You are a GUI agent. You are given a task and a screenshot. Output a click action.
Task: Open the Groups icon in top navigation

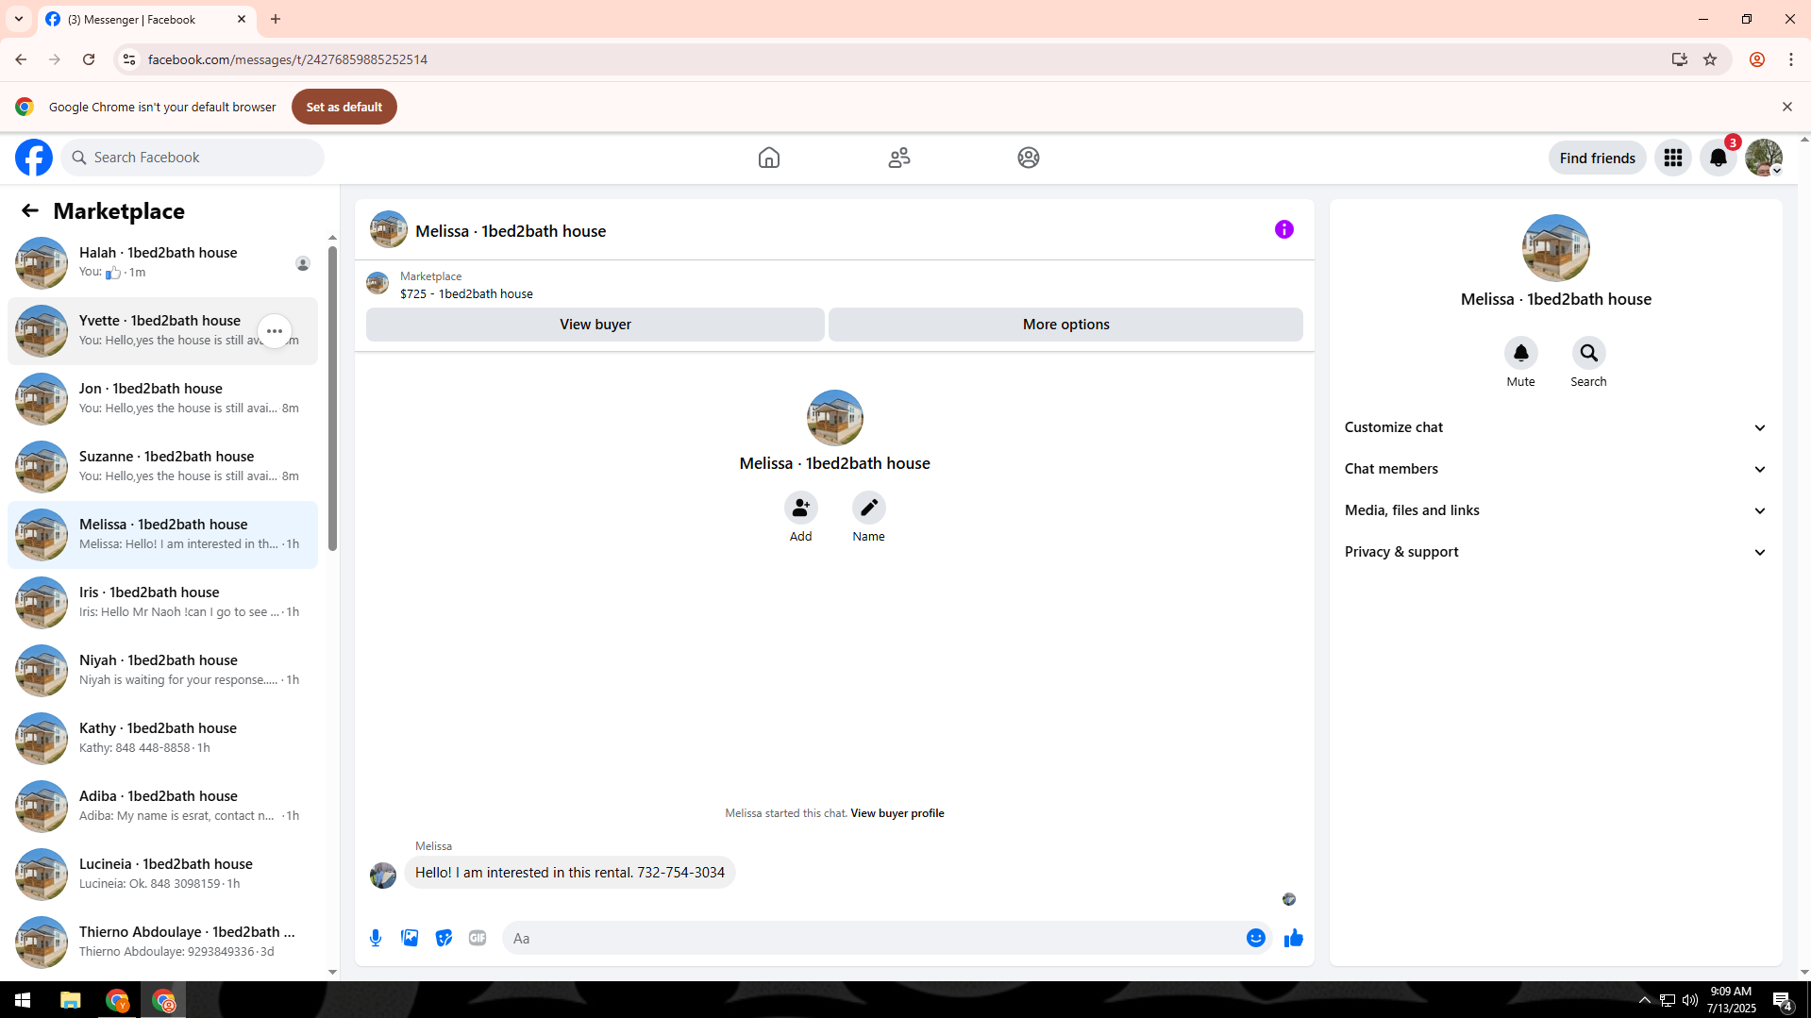click(1029, 158)
